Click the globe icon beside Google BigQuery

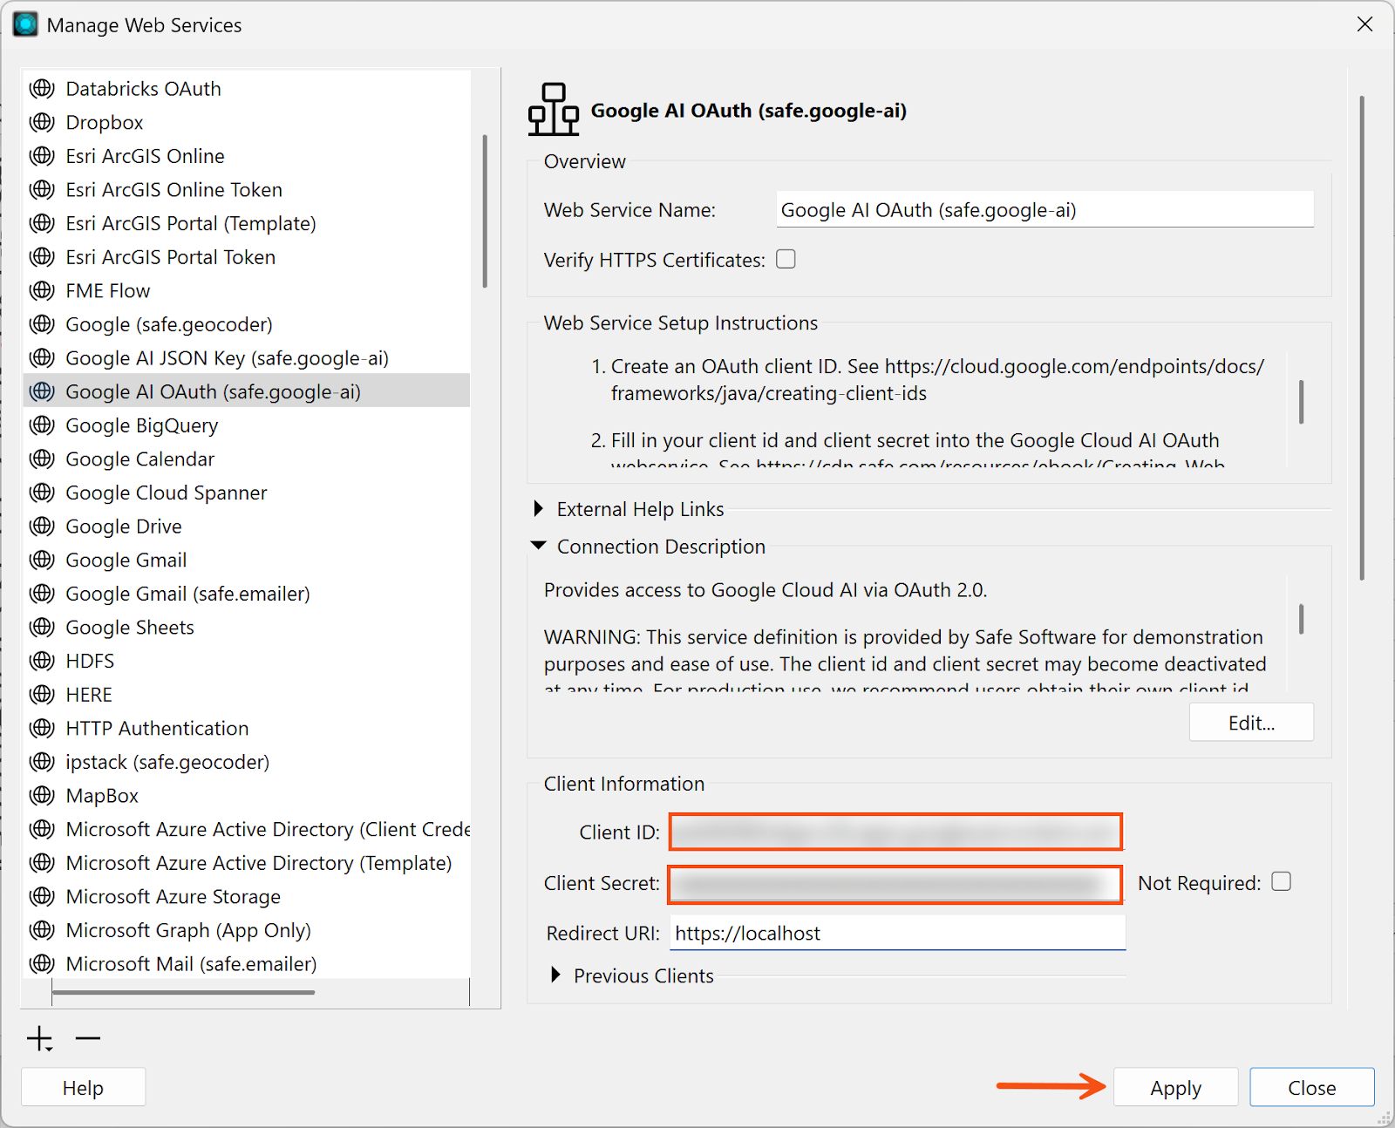click(x=42, y=425)
